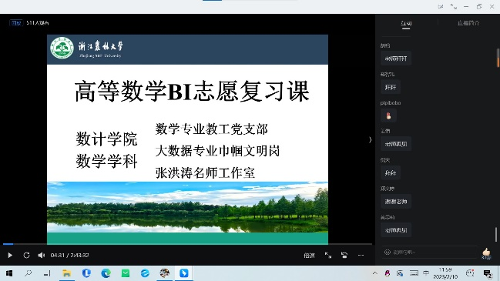Show hidden system tray icons
Image resolution: width=500 pixels, height=281 pixels.
(375, 273)
